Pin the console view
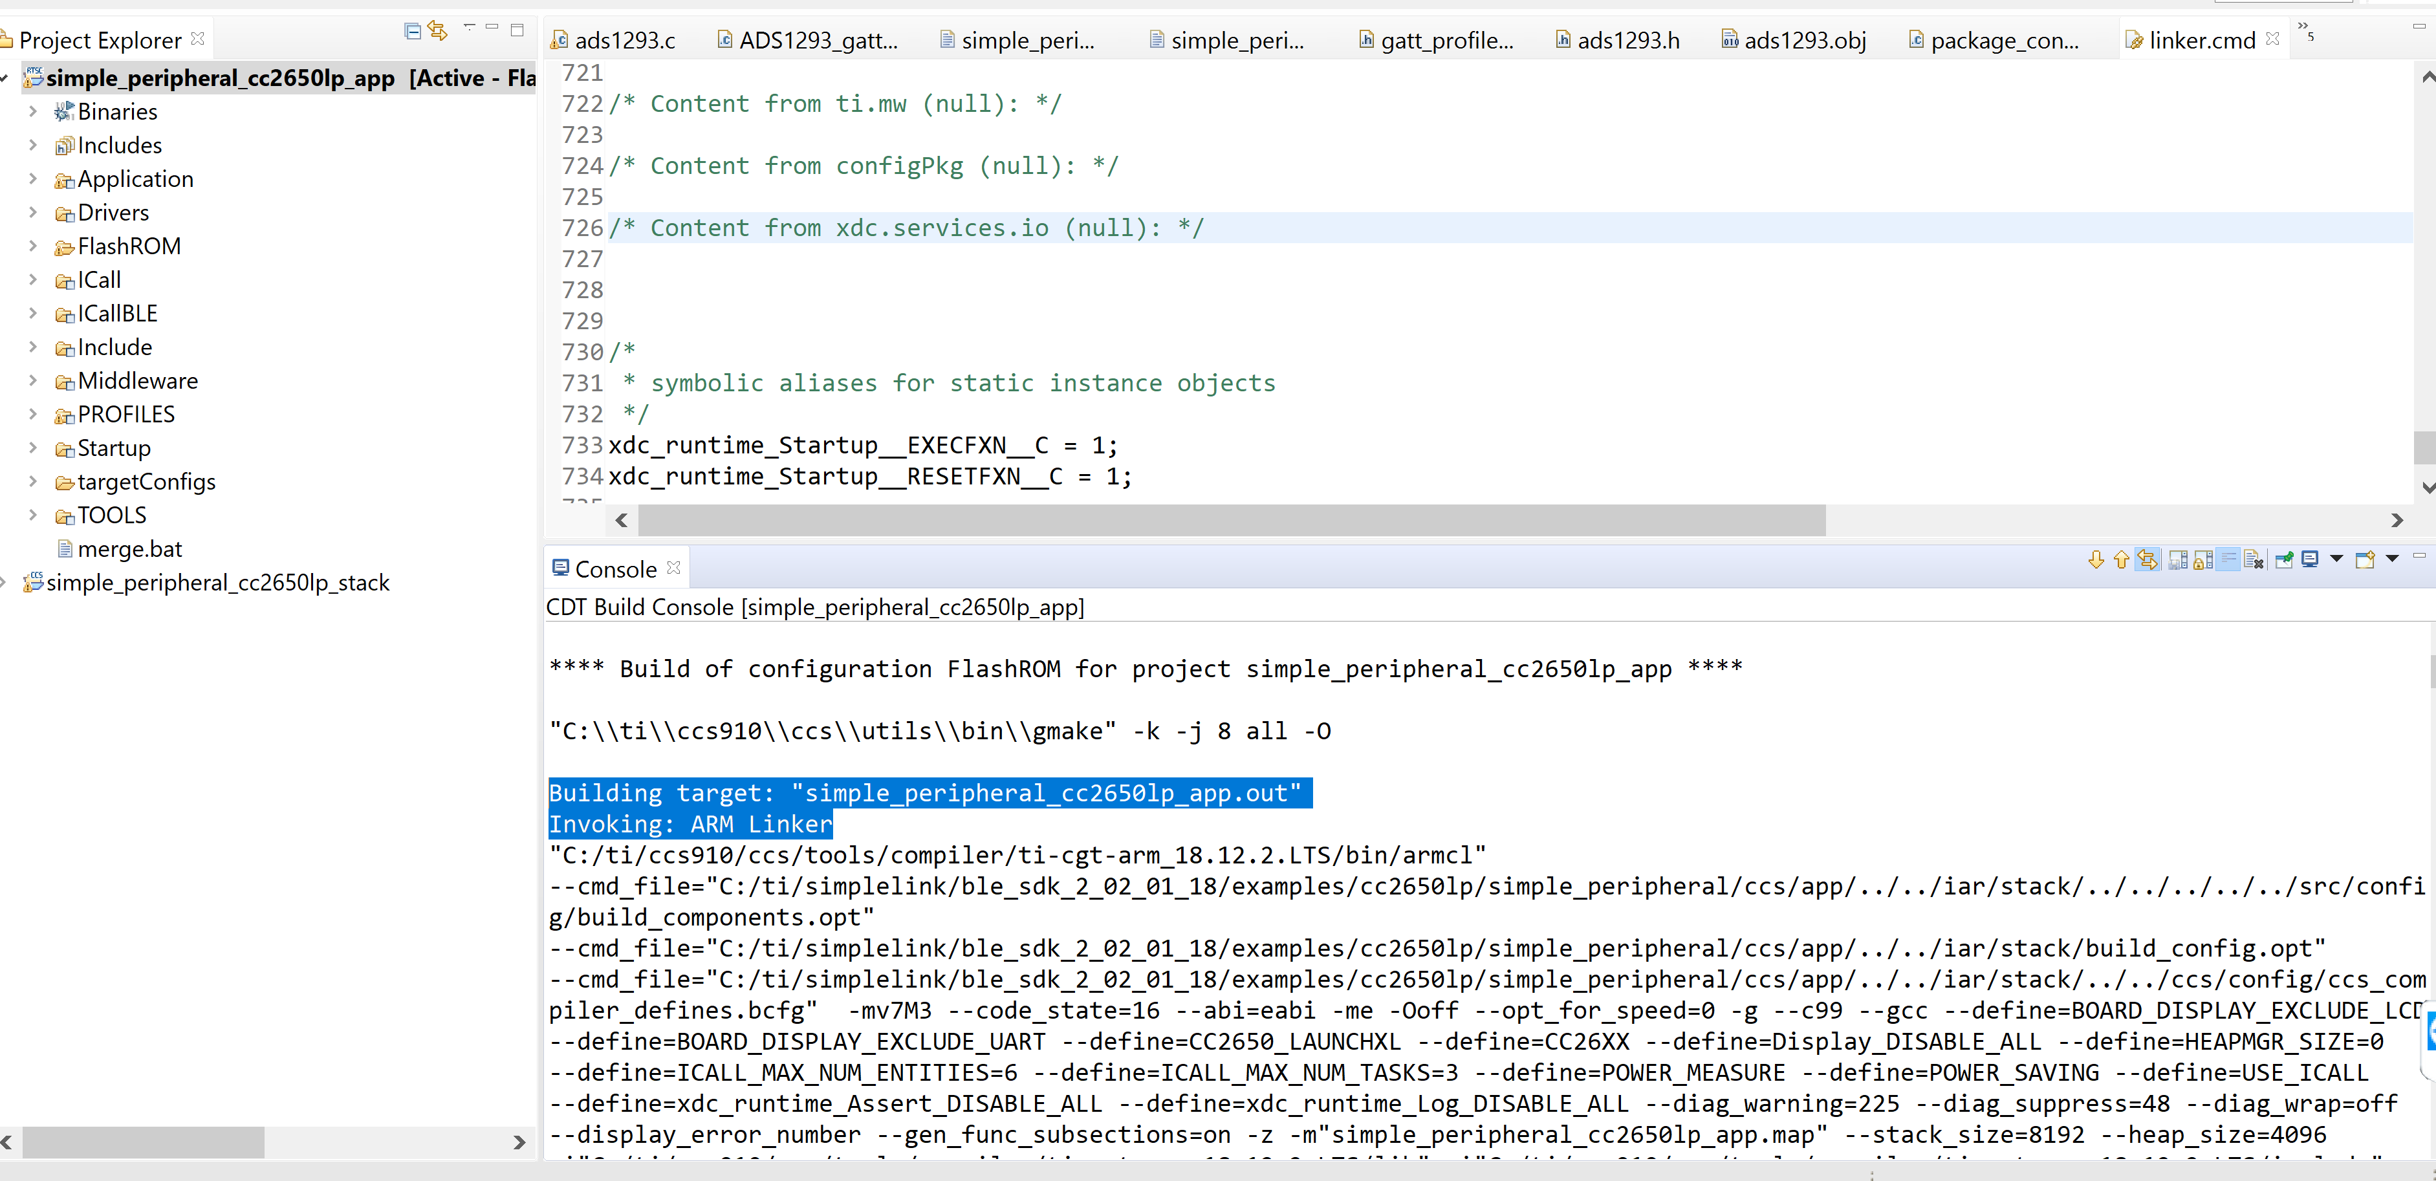The image size is (2436, 1181). (2284, 559)
